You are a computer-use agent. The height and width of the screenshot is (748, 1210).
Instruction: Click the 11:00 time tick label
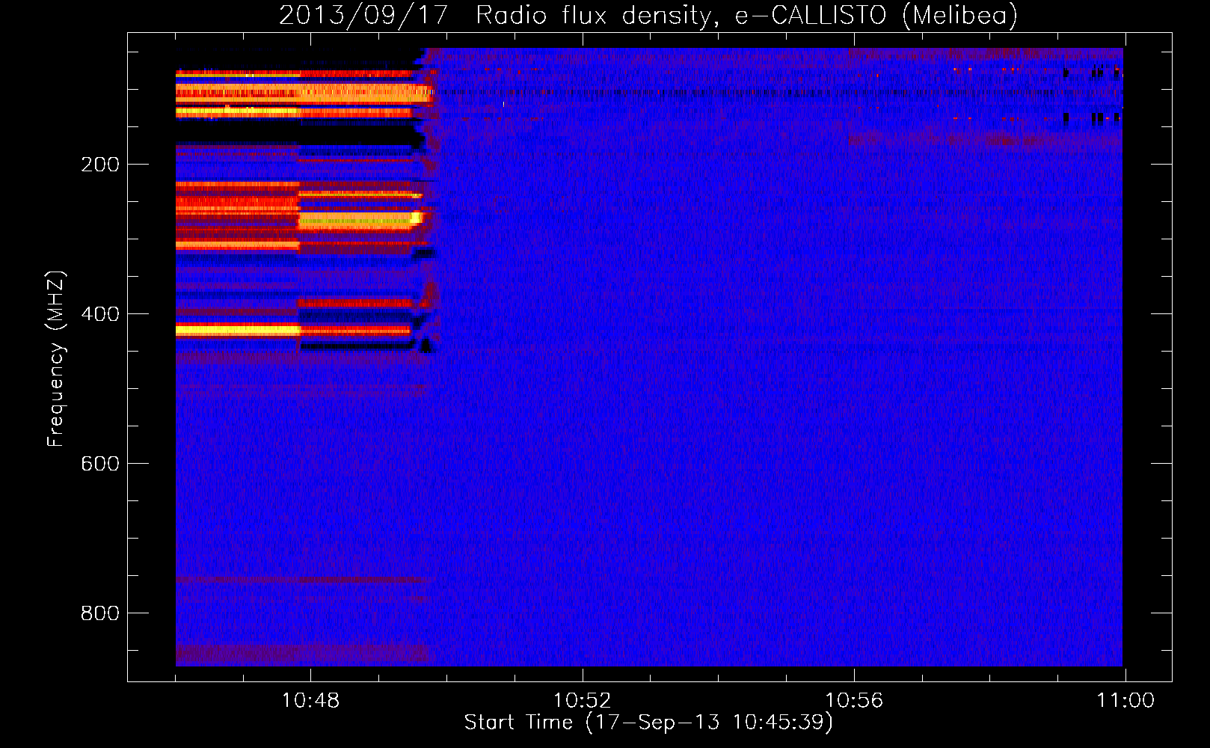[x=1125, y=701]
